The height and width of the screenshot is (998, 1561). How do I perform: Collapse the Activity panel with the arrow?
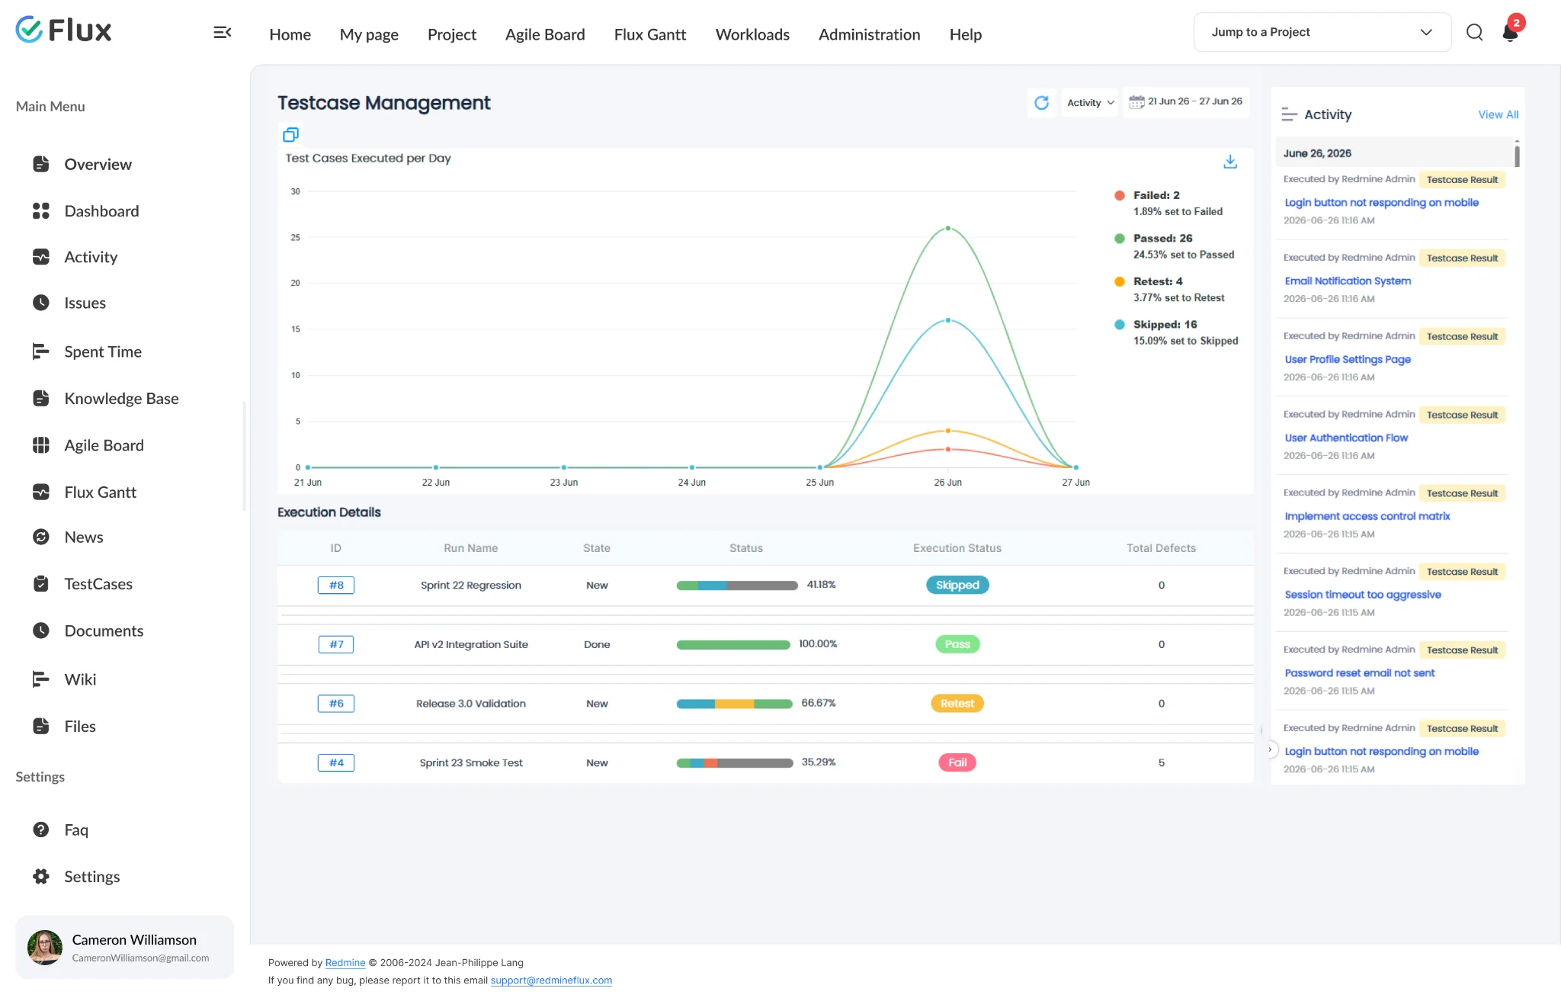[x=1270, y=749]
